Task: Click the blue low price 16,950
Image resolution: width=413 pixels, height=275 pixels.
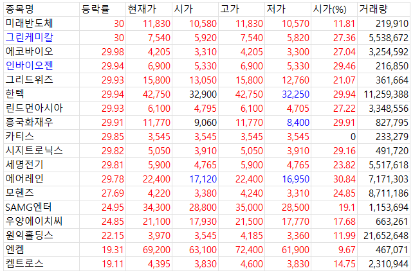Action: click(x=295, y=179)
